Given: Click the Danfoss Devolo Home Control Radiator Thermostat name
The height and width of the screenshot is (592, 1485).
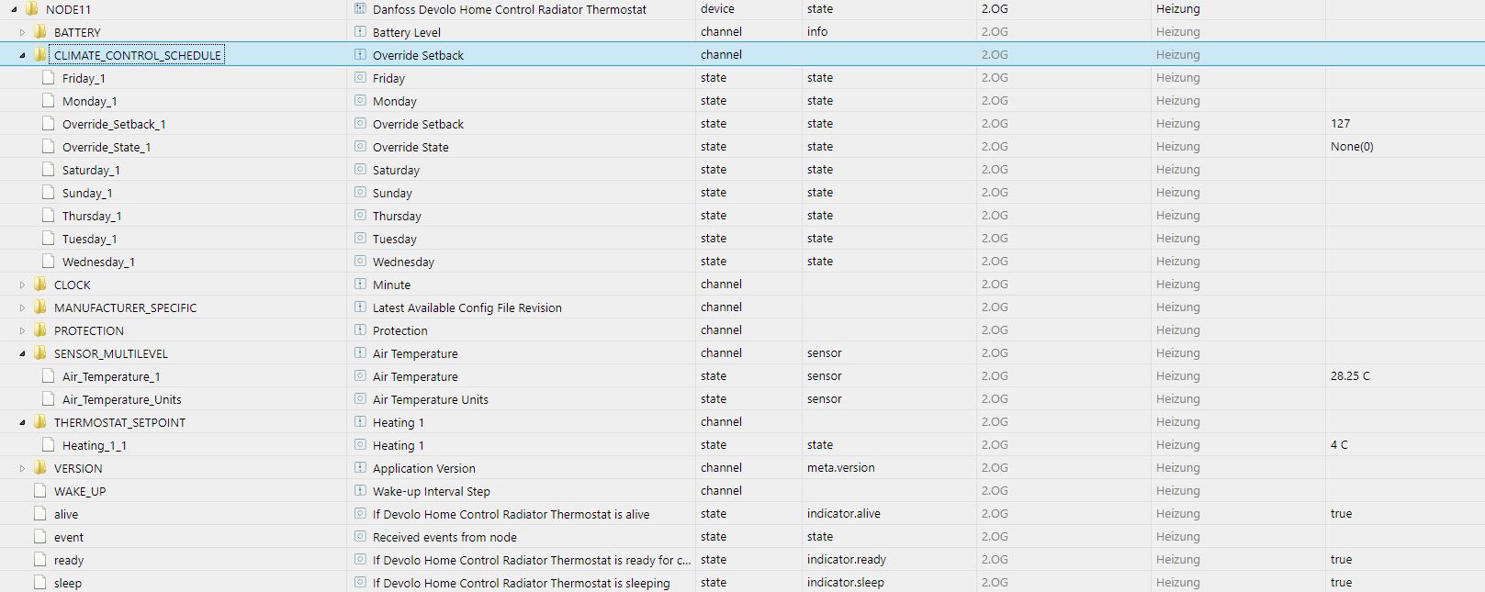Looking at the screenshot, I should pyautogui.click(x=509, y=9).
